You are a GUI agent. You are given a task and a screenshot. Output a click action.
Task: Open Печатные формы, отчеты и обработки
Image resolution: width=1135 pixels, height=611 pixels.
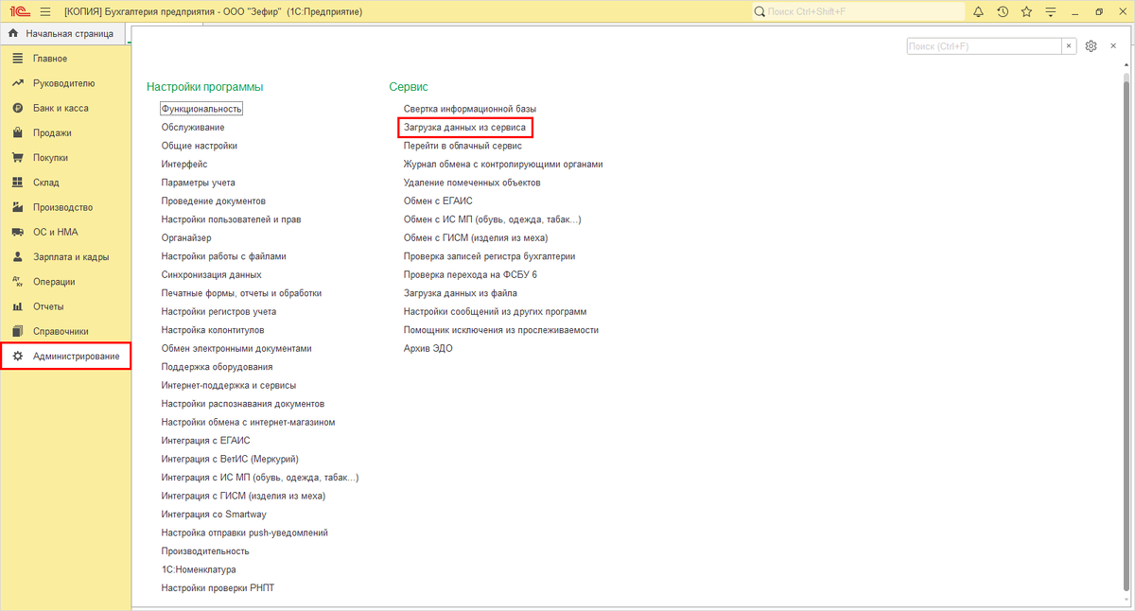(x=241, y=293)
